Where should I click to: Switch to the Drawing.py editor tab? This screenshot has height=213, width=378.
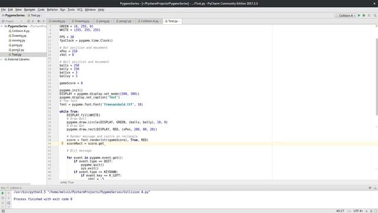pyautogui.click(x=82, y=21)
